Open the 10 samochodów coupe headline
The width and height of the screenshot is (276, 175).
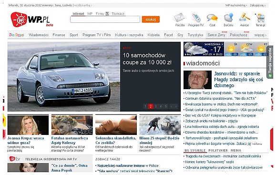pos(147,59)
